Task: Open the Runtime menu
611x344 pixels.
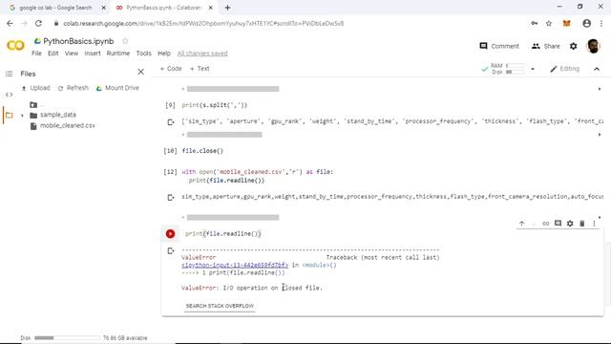Action: pos(118,54)
